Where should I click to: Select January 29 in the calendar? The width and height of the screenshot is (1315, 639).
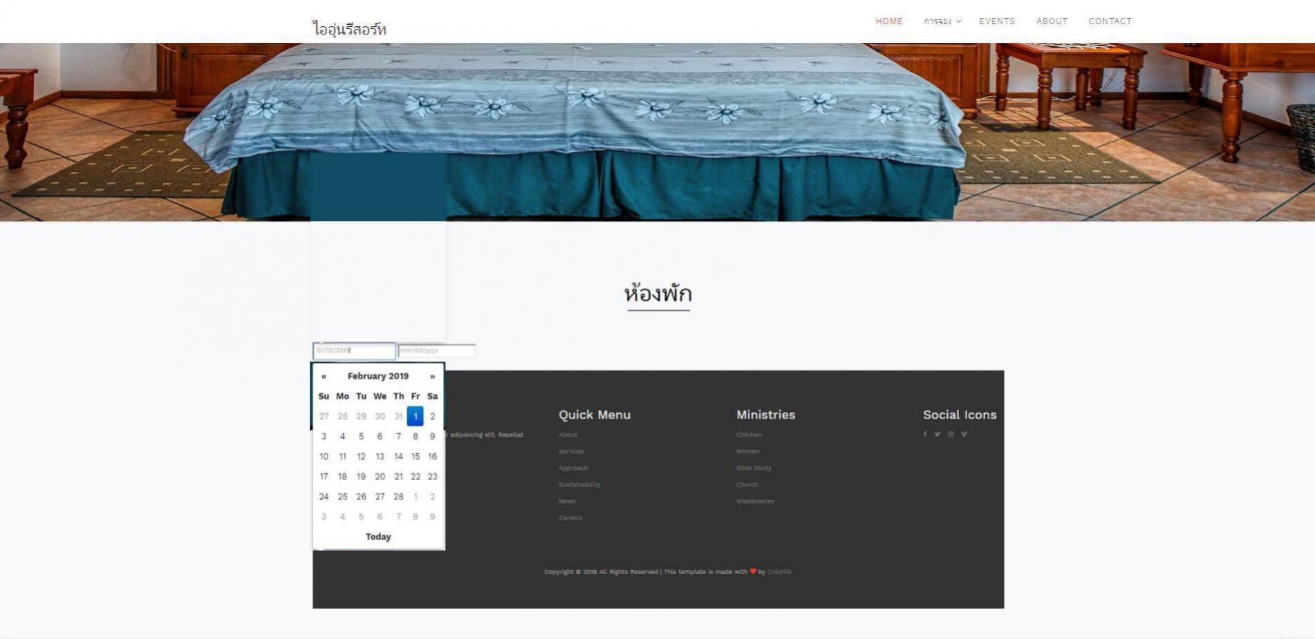tap(361, 417)
